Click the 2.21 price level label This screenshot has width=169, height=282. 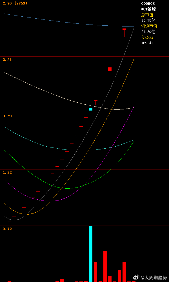tap(7, 60)
